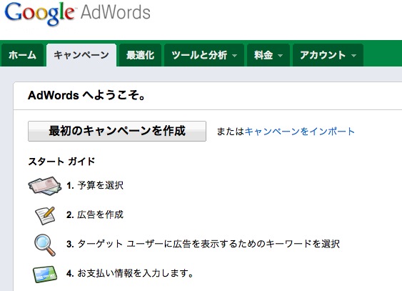This screenshot has width=402, height=291.
Task: Open the 最適化 tab
Action: coord(140,55)
